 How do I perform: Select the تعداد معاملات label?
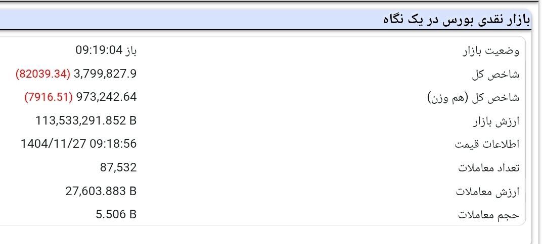point(489,168)
